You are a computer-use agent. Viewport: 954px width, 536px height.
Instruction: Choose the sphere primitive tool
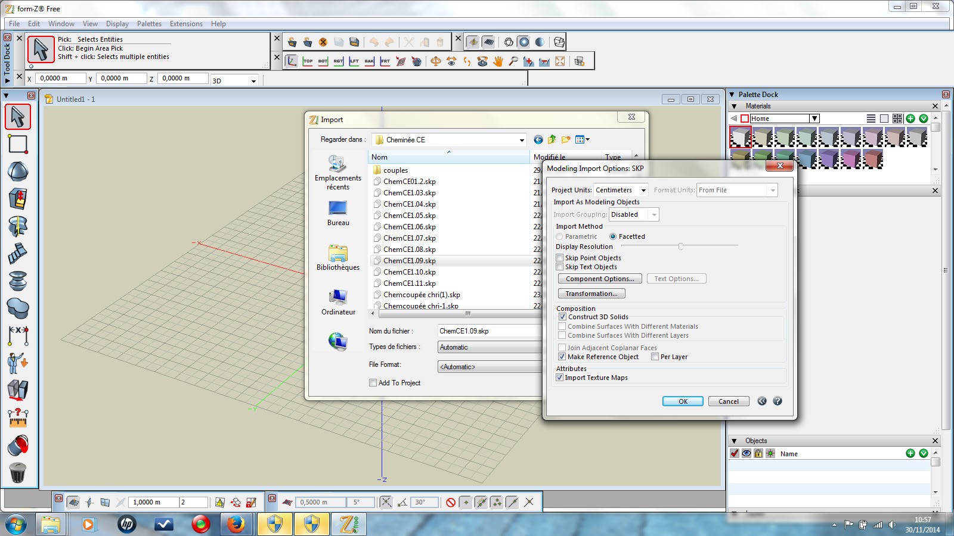click(x=18, y=172)
